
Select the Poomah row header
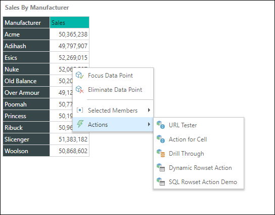point(26,104)
